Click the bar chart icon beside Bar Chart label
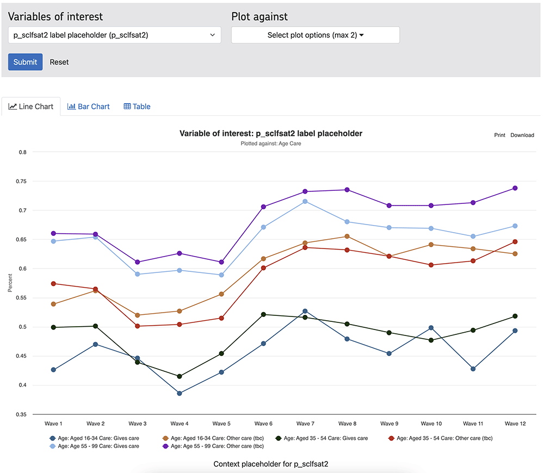Screen dimensions: 544x473 click(71, 106)
